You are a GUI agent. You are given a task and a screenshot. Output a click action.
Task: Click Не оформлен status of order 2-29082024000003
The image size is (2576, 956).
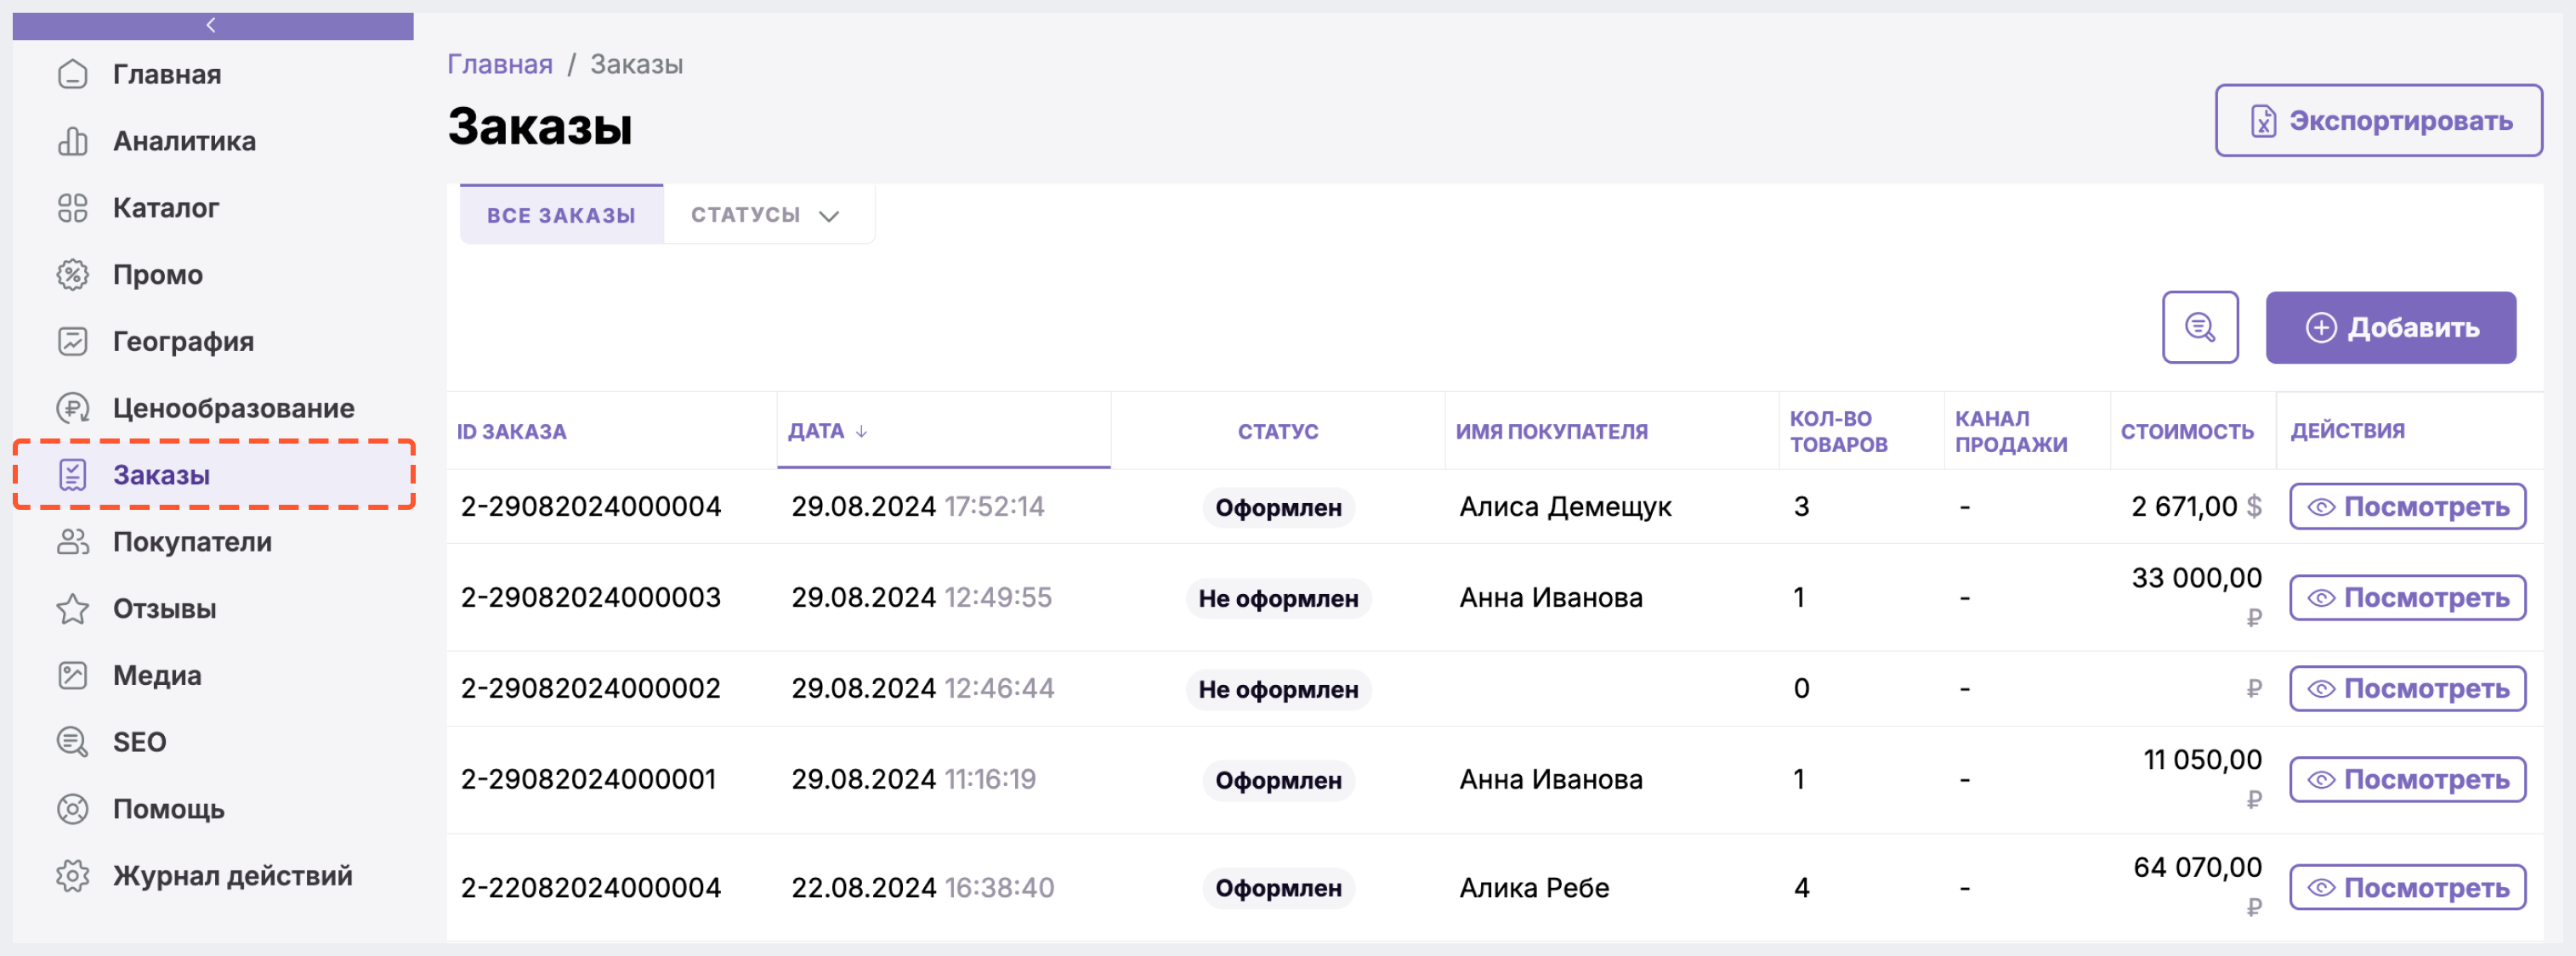click(x=1278, y=598)
